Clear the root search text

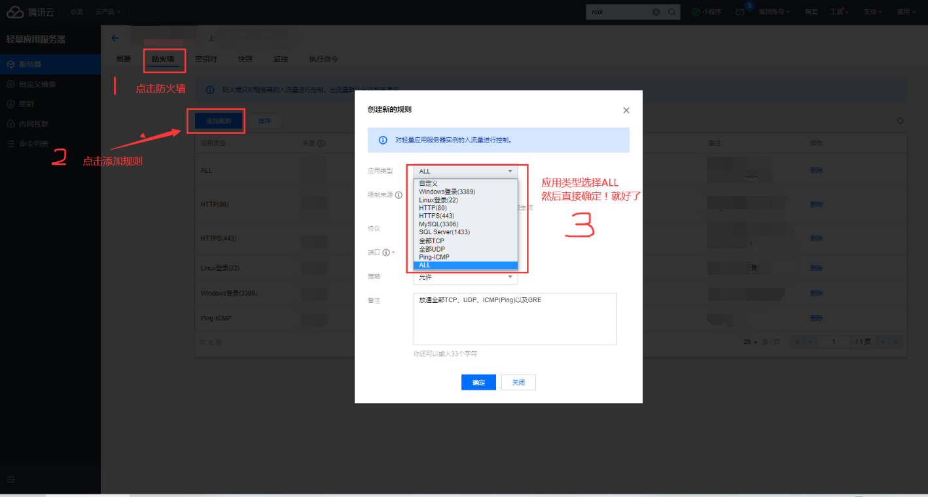[x=656, y=12]
